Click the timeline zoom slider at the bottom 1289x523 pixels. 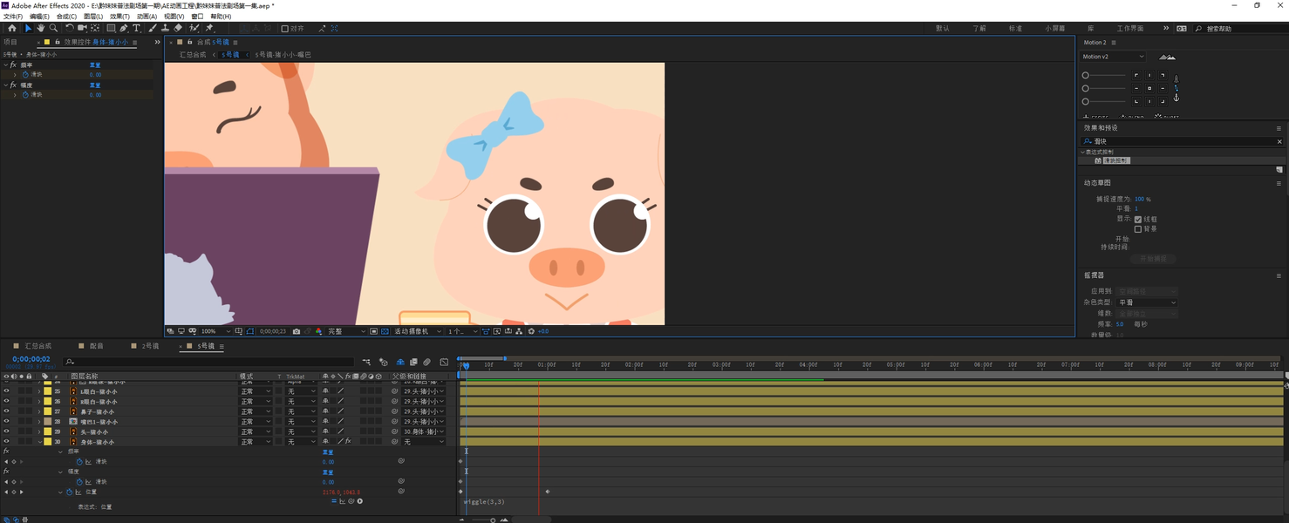tap(493, 520)
